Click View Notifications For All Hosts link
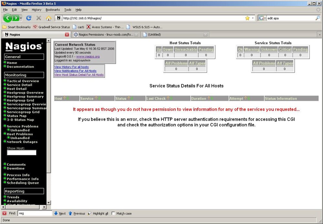This screenshot has width=323, height=224. click(x=75, y=71)
